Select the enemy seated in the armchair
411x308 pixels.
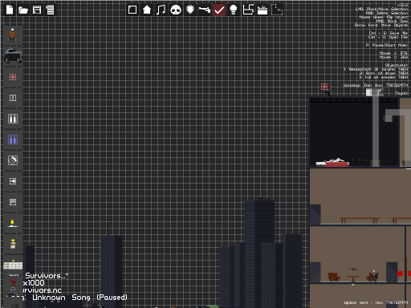pos(373,276)
